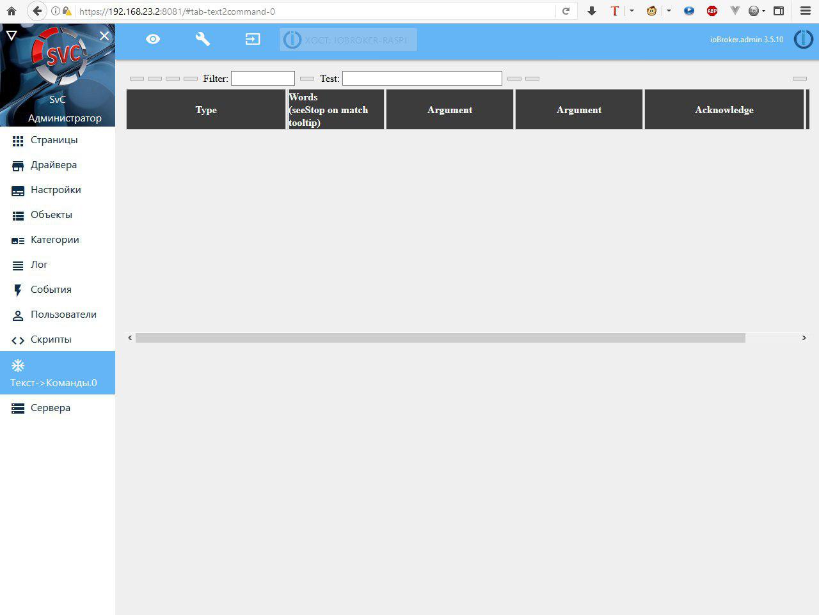The height and width of the screenshot is (615, 819).
Task: Click the gray V extension icon
Action: click(735, 11)
